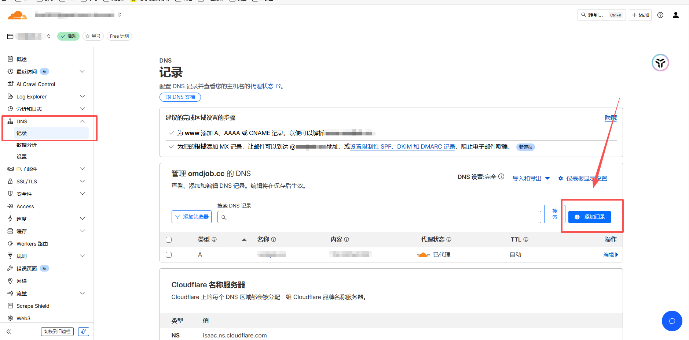
Task: Open the colorful assistant icon top right
Action: pyautogui.click(x=660, y=63)
